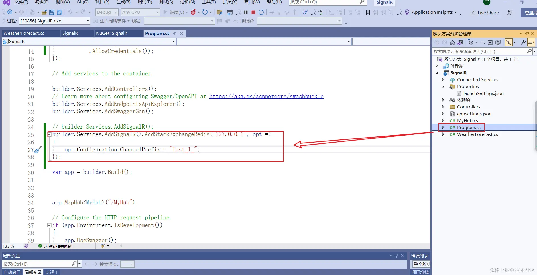Toggle a bookmark with the bookmark icon
This screenshot has width=537, height=275.
pyautogui.click(x=368, y=12)
